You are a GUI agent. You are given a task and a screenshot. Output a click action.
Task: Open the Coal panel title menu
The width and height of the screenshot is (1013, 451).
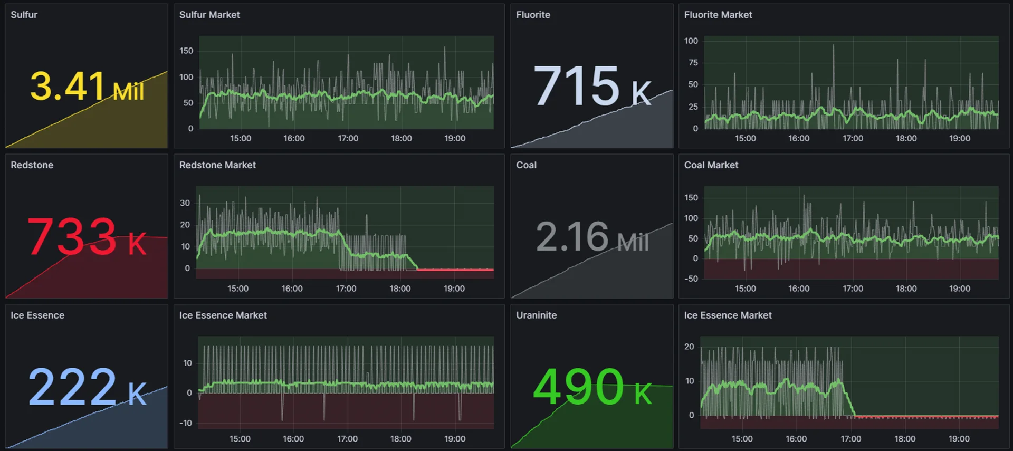coord(526,165)
